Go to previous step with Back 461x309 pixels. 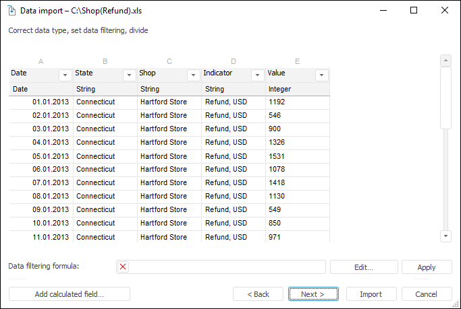point(258,294)
